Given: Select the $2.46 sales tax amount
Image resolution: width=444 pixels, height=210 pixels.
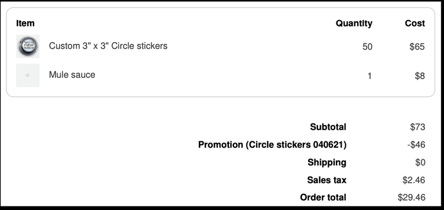Looking at the screenshot, I should coord(414,180).
